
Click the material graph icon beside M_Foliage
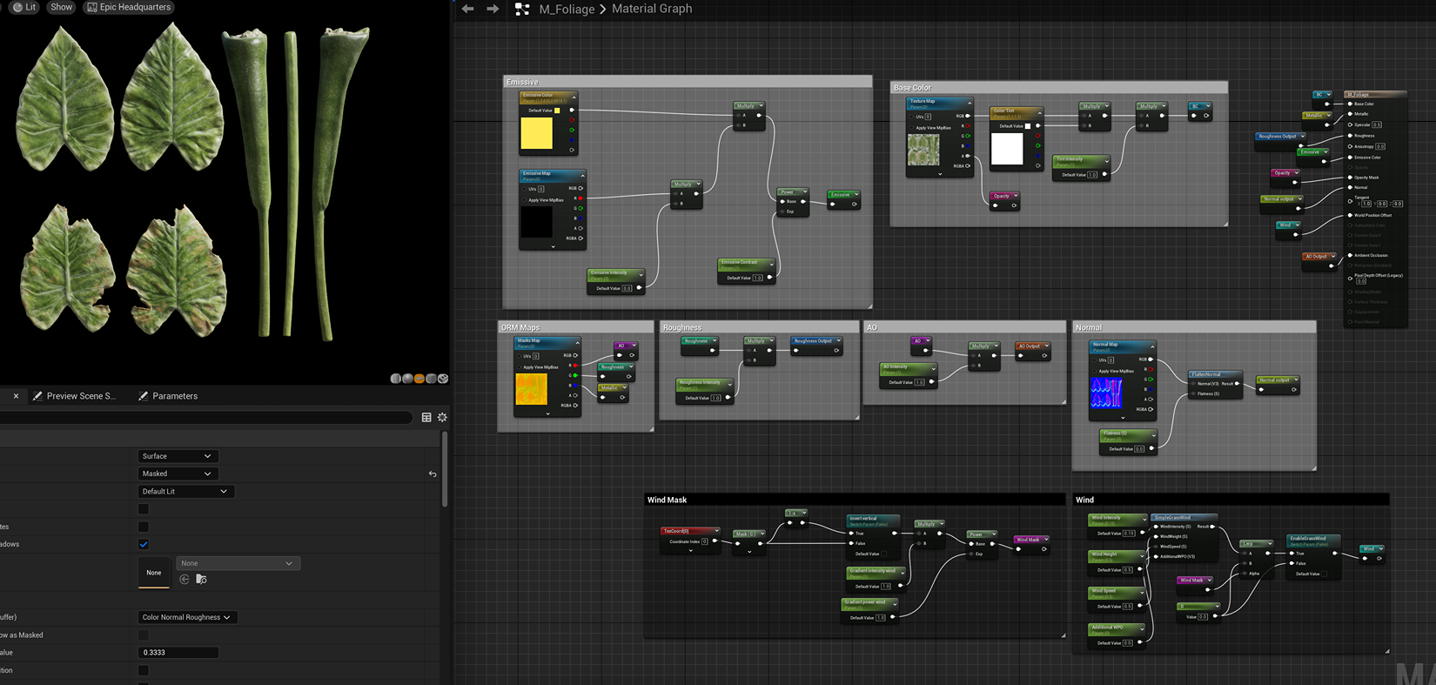coord(522,9)
